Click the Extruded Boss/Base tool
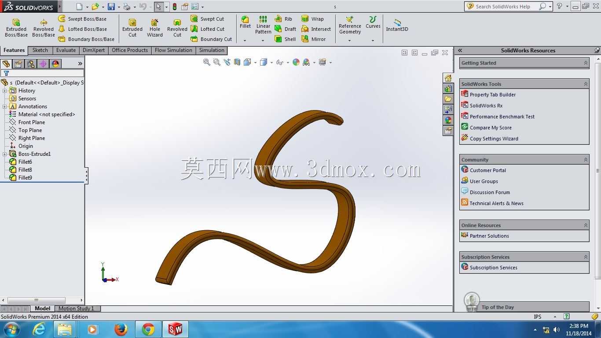The height and width of the screenshot is (338, 601). click(16, 28)
